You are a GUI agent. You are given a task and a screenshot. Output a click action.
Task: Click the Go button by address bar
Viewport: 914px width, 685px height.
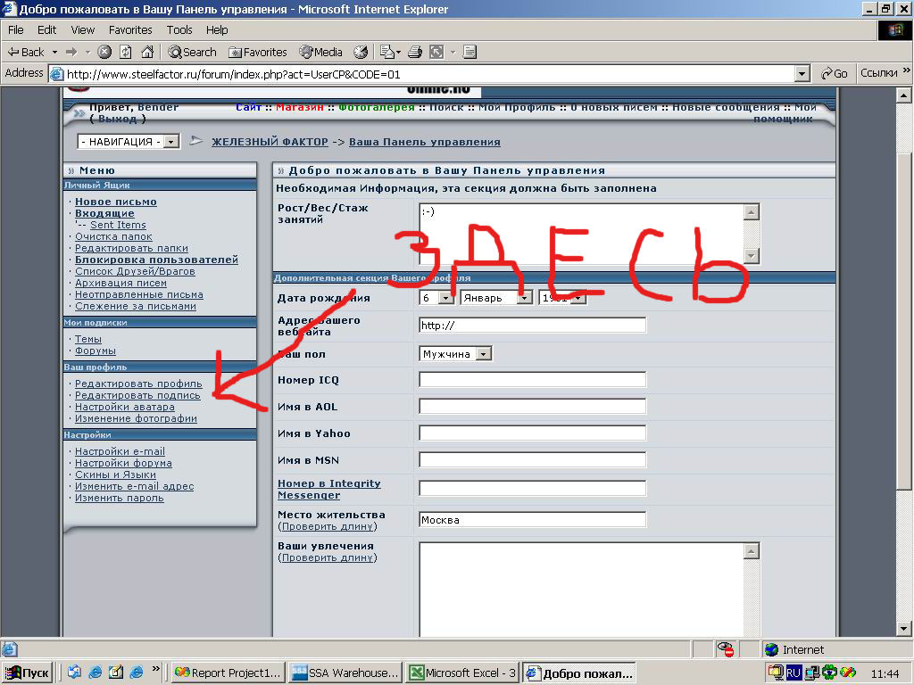(834, 73)
